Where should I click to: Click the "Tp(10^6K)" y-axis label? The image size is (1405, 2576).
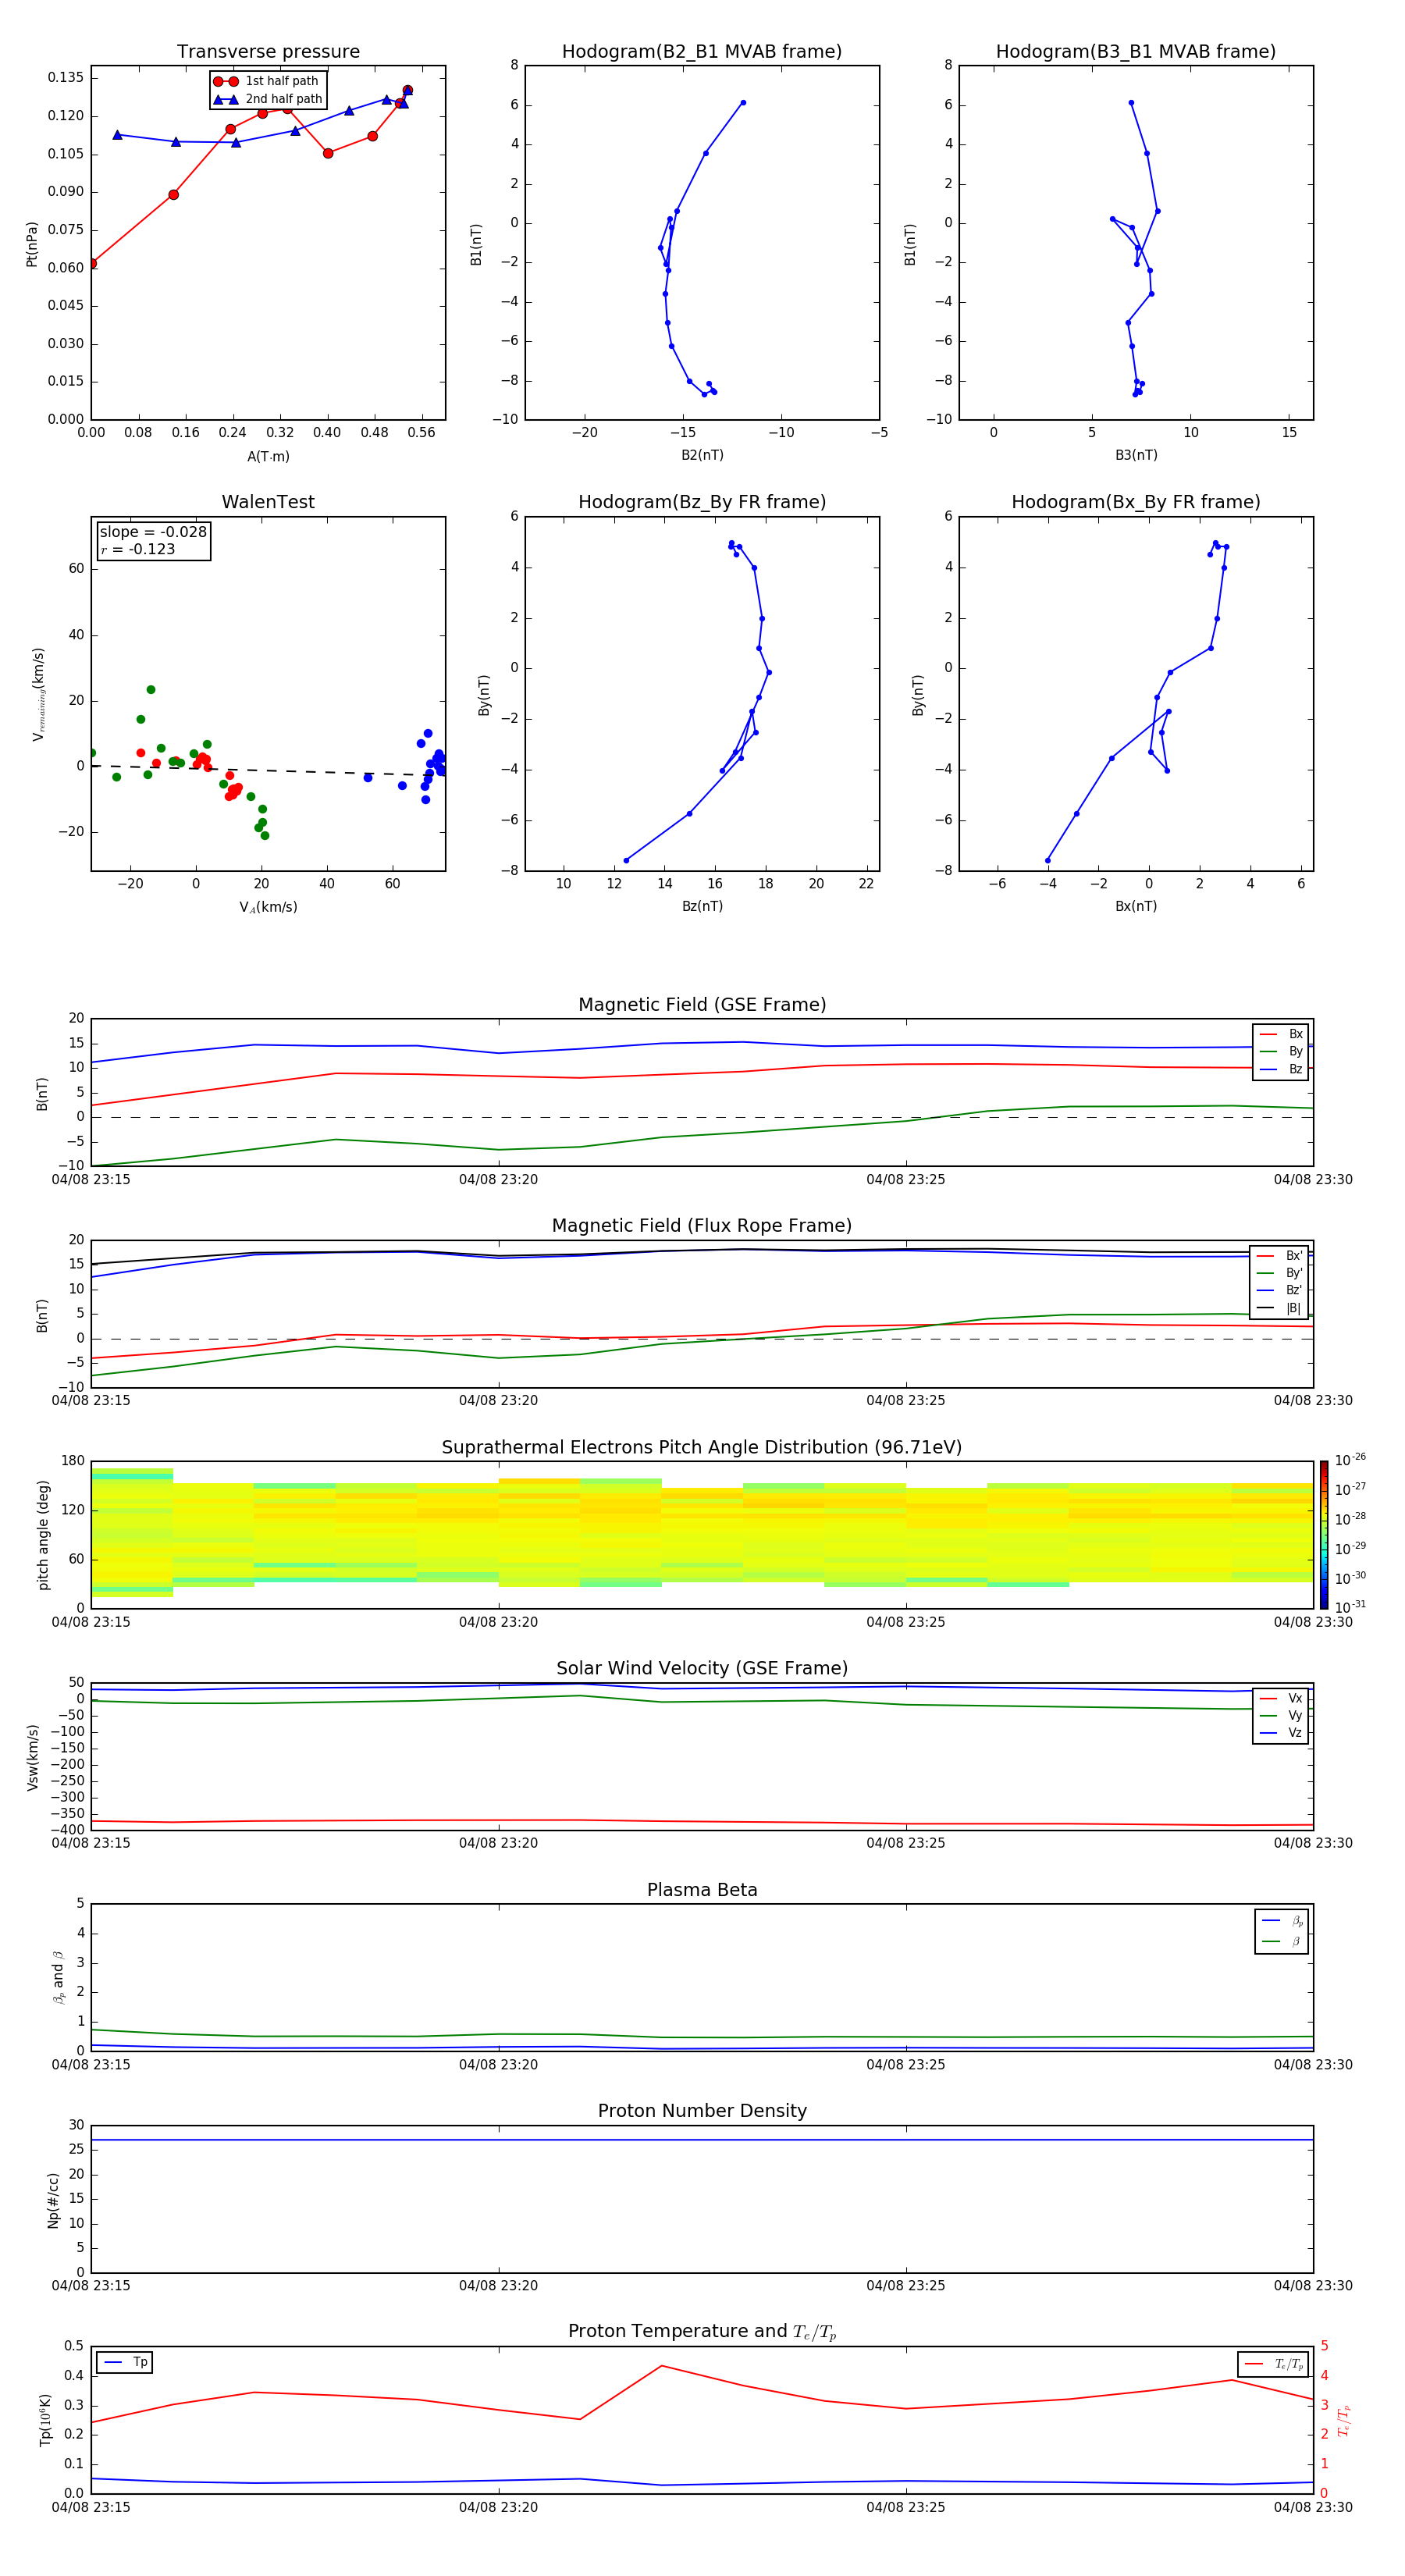(x=45, y=2420)
